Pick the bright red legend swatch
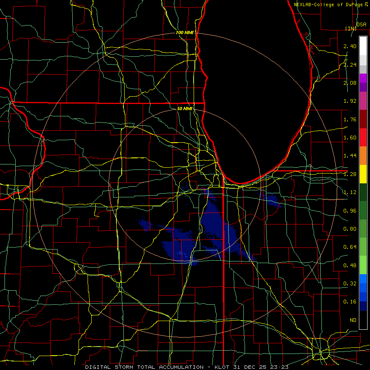The width and height of the screenshot is (370, 370). click(x=363, y=137)
